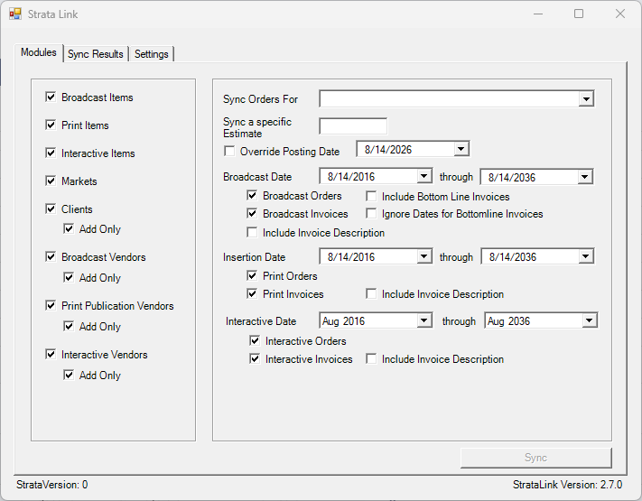Click the StrataVersion: 0 status text
Viewport: 642px width, 501px height.
click(x=52, y=485)
